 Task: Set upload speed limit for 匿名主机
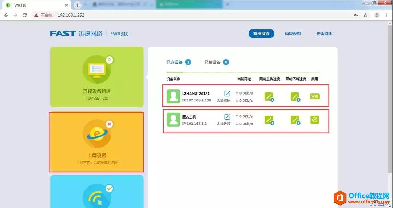pos(269,120)
